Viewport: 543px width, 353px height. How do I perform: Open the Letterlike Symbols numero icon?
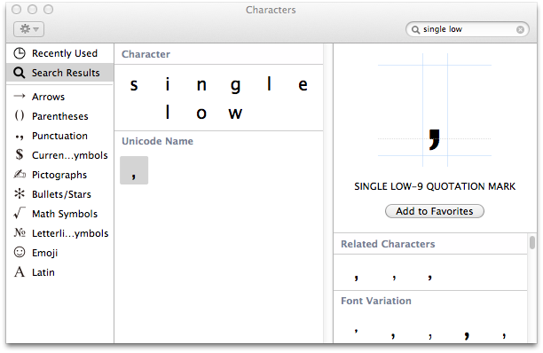pos(20,232)
